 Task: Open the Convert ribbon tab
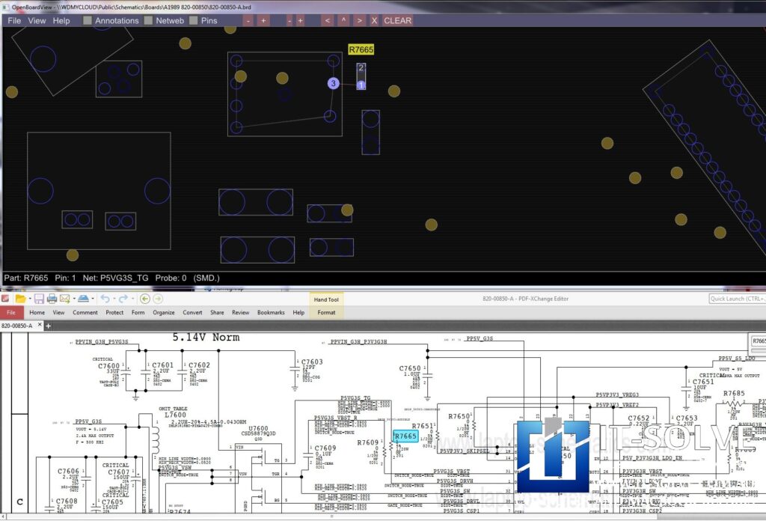click(192, 312)
